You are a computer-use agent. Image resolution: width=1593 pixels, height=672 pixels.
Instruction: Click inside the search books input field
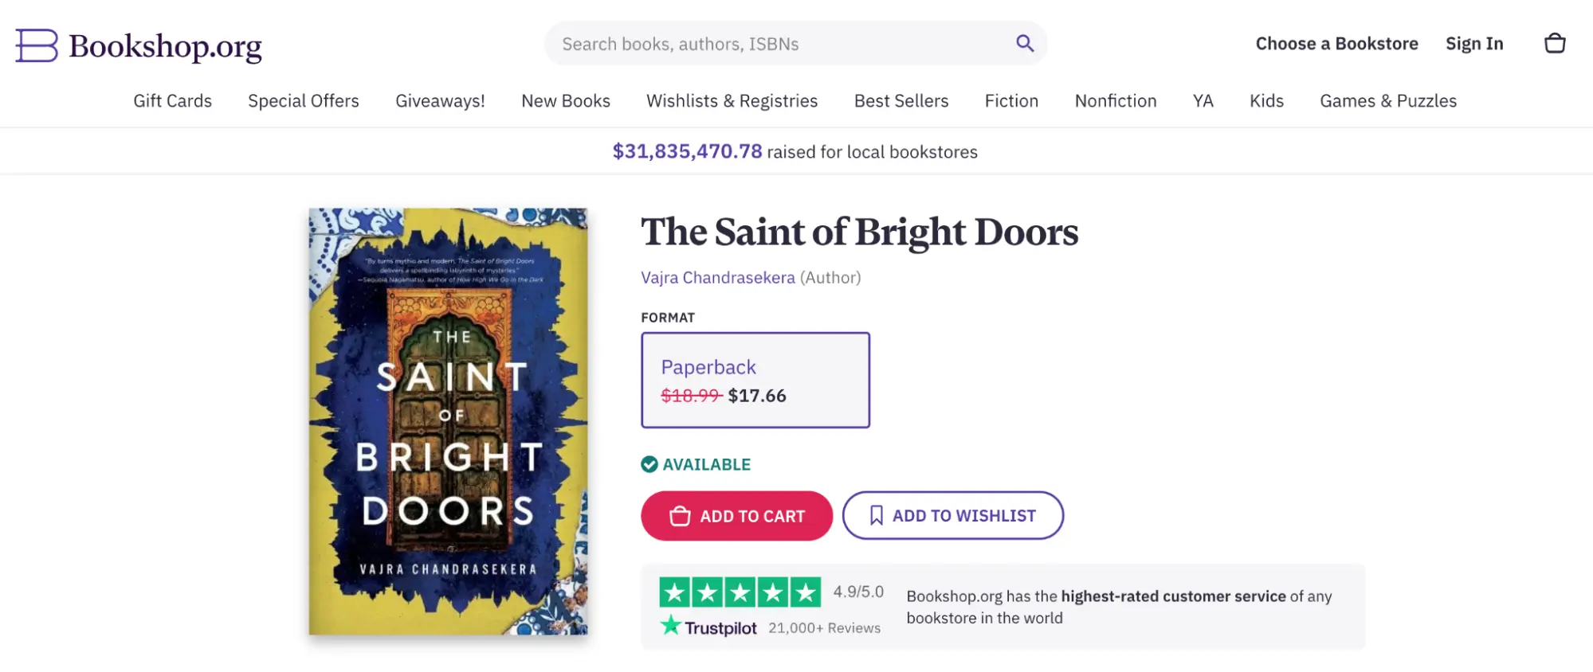[x=757, y=43]
